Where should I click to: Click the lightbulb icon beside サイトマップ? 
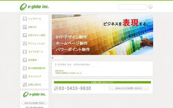[x=25, y=76]
